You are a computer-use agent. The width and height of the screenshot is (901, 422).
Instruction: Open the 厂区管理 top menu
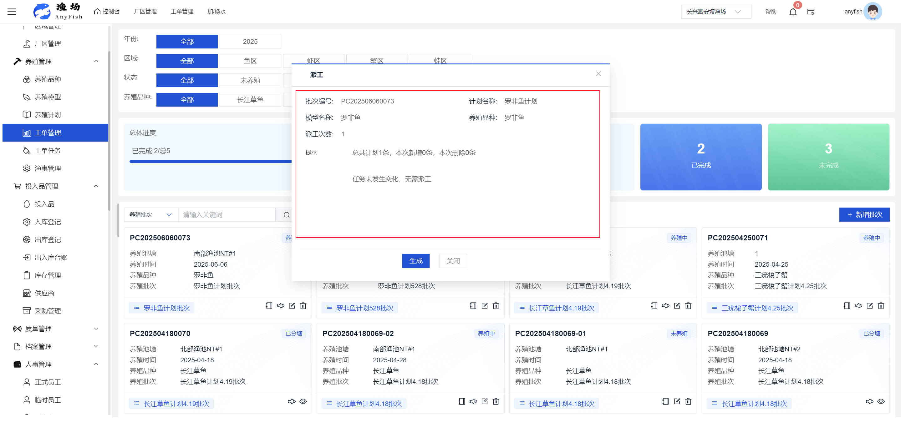tap(145, 12)
